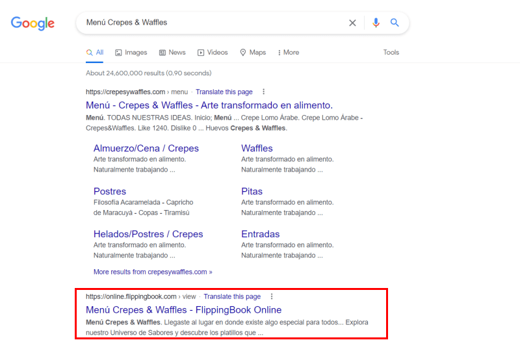
Task: Open the Entradas sitelink
Action: tap(261, 234)
